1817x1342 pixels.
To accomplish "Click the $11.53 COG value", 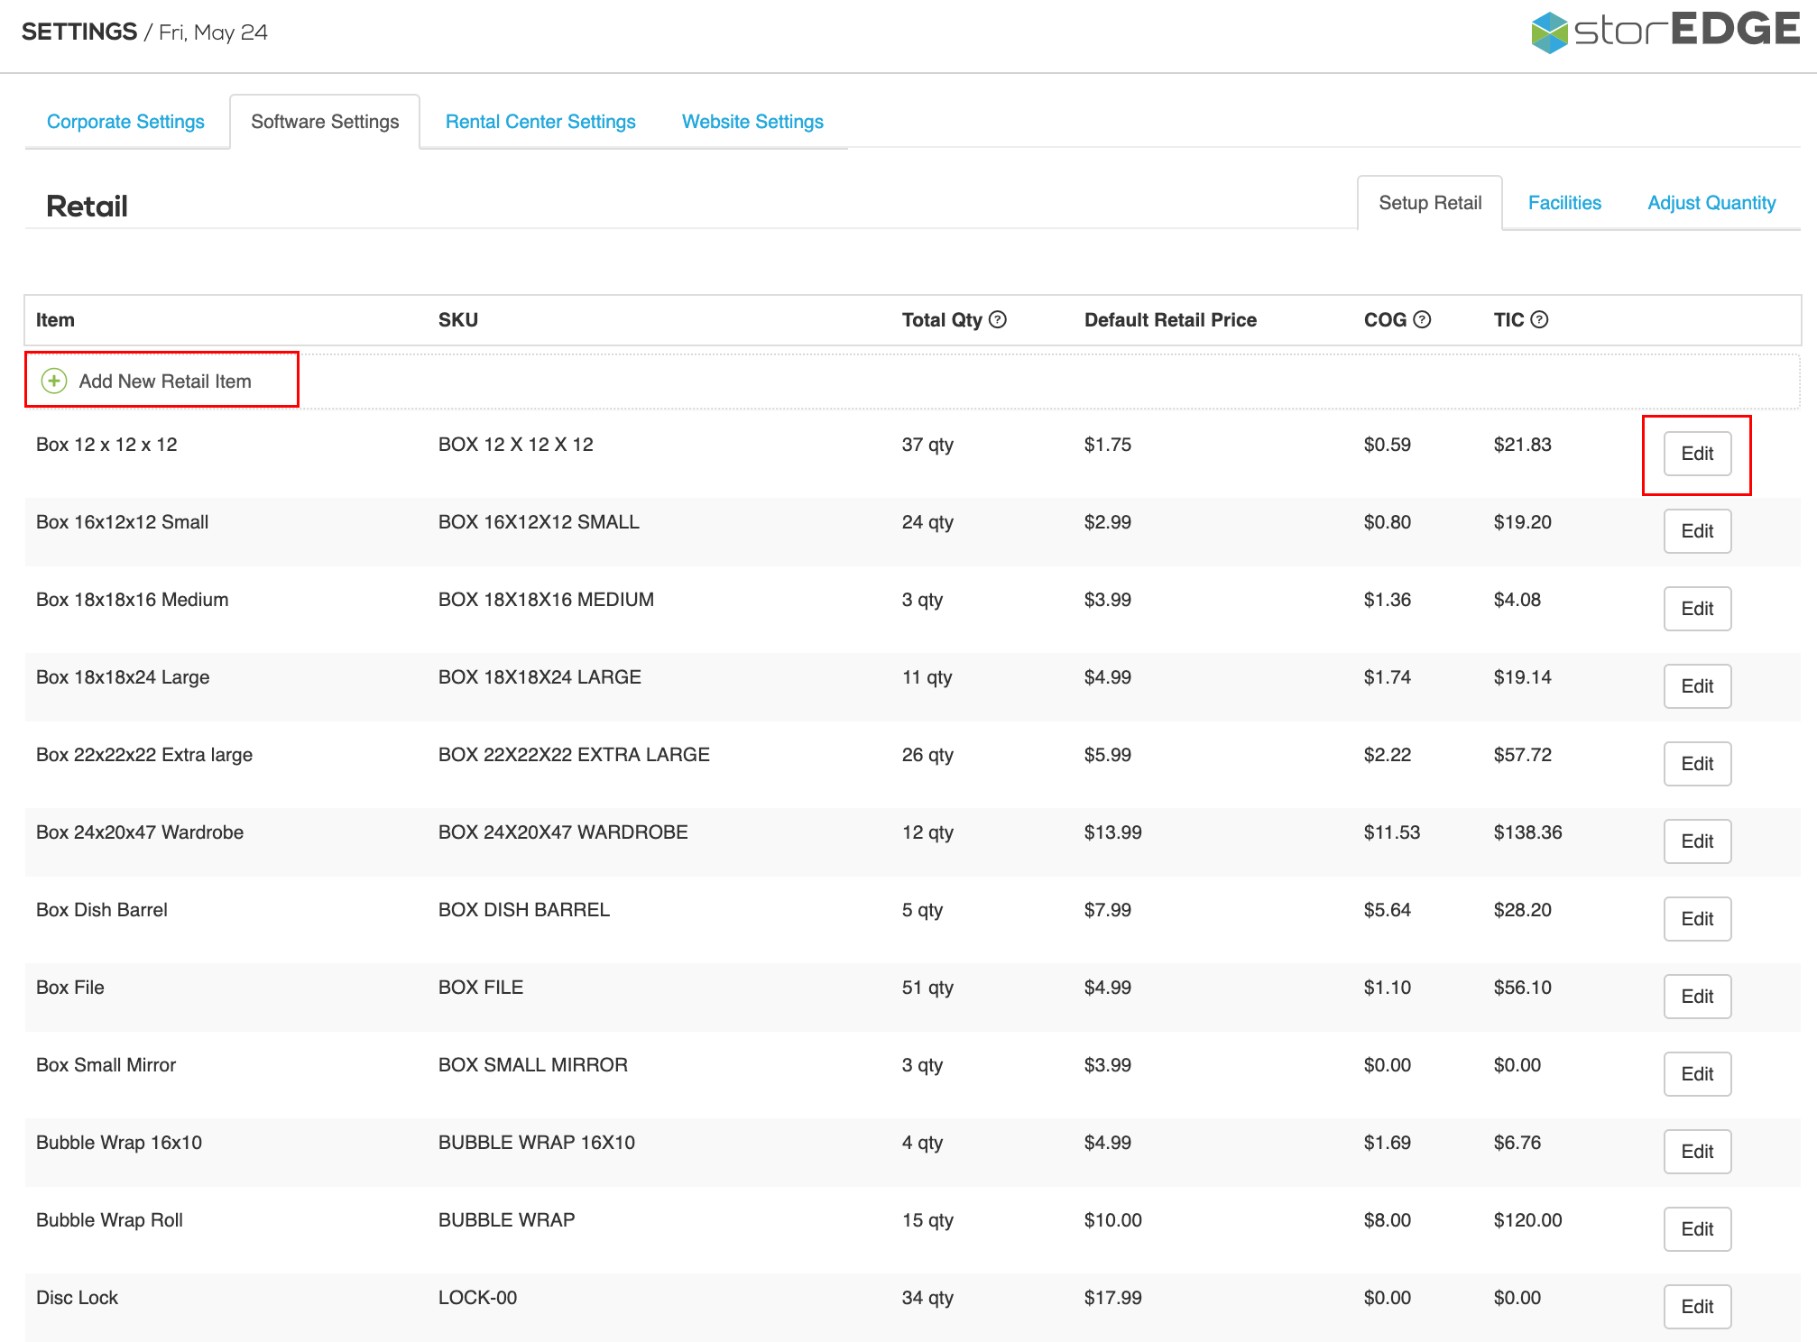I will (1391, 832).
